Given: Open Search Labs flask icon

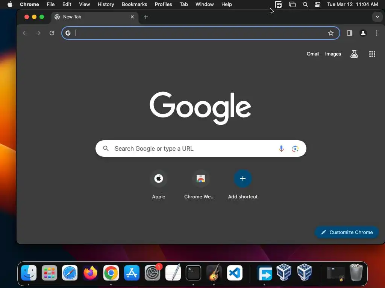Looking at the screenshot, I should [x=354, y=54].
